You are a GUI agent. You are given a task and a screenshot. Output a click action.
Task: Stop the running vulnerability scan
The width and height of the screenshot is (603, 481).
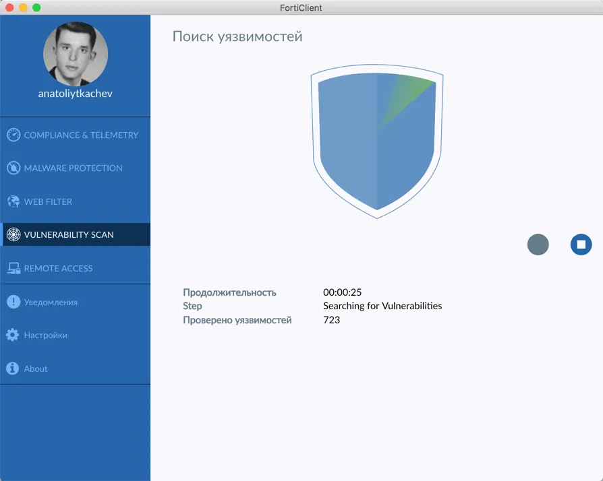581,245
